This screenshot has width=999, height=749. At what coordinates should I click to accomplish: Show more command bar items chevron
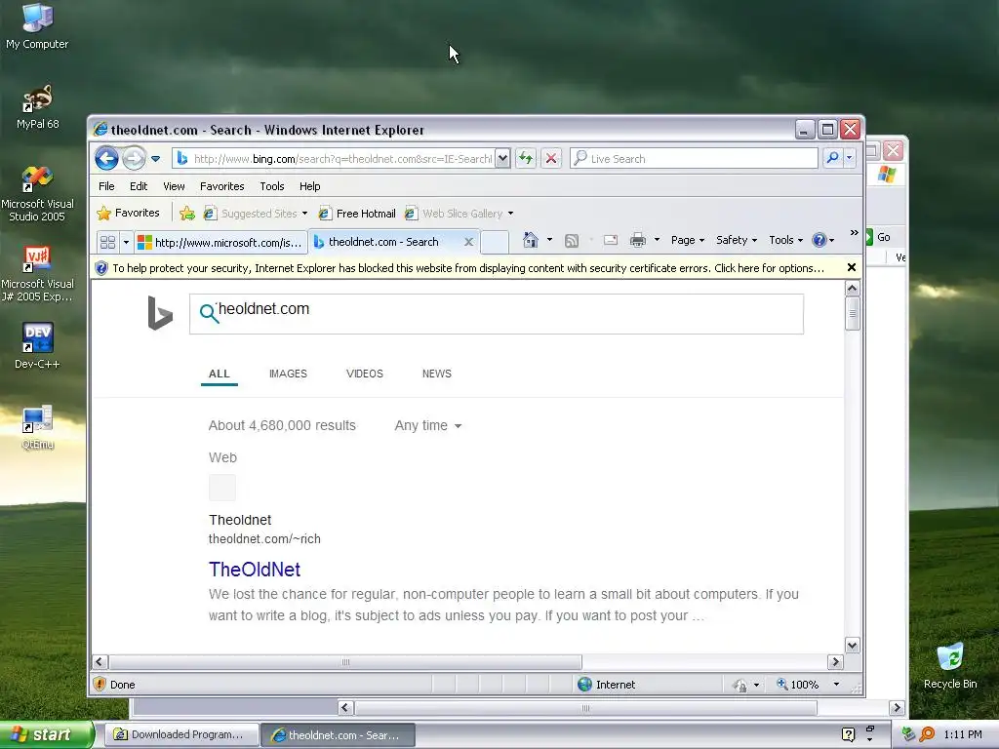(x=854, y=233)
